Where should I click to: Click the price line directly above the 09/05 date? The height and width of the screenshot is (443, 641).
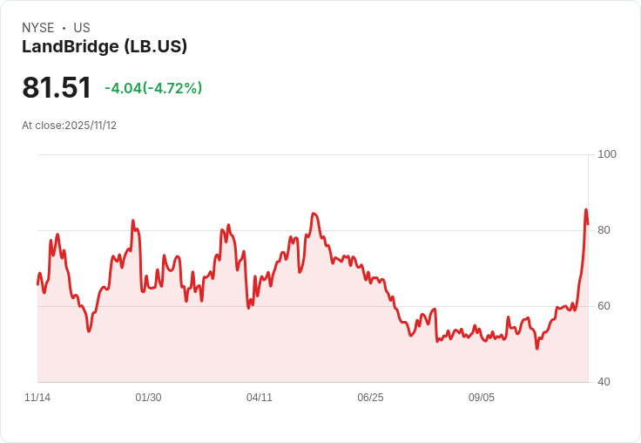point(482,335)
